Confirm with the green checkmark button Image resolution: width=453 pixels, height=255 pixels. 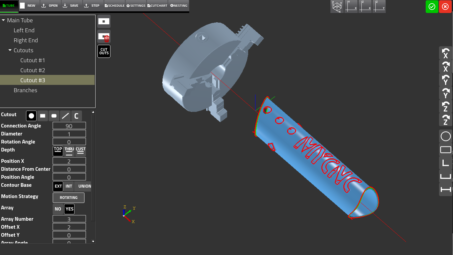pyautogui.click(x=432, y=7)
